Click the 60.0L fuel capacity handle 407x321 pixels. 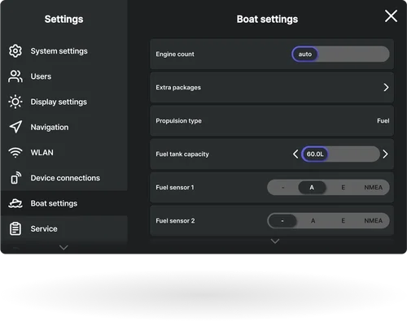coord(315,154)
